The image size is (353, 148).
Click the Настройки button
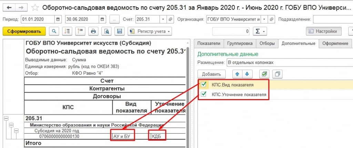point(323,31)
